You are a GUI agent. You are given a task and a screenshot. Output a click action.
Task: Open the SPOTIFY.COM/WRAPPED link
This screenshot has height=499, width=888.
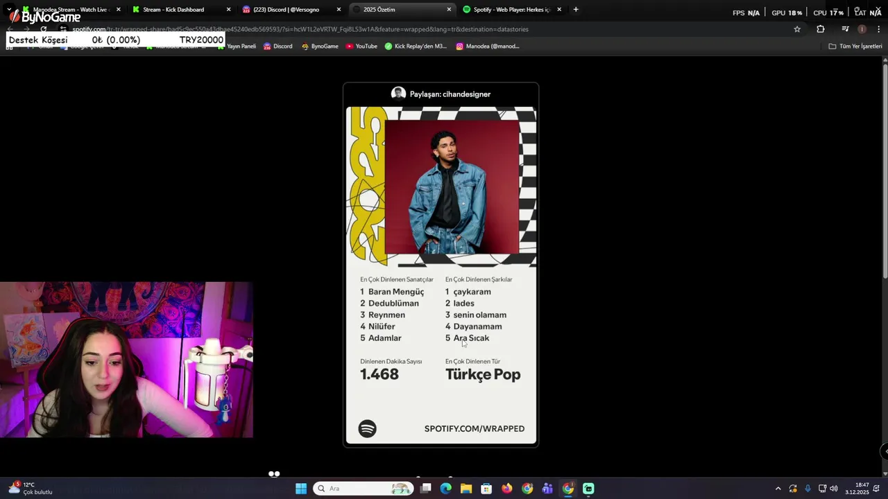point(475,429)
